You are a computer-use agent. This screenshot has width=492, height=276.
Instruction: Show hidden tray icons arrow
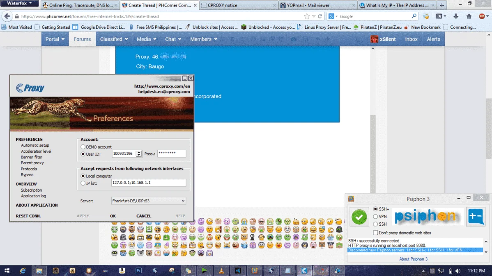[x=423, y=271]
